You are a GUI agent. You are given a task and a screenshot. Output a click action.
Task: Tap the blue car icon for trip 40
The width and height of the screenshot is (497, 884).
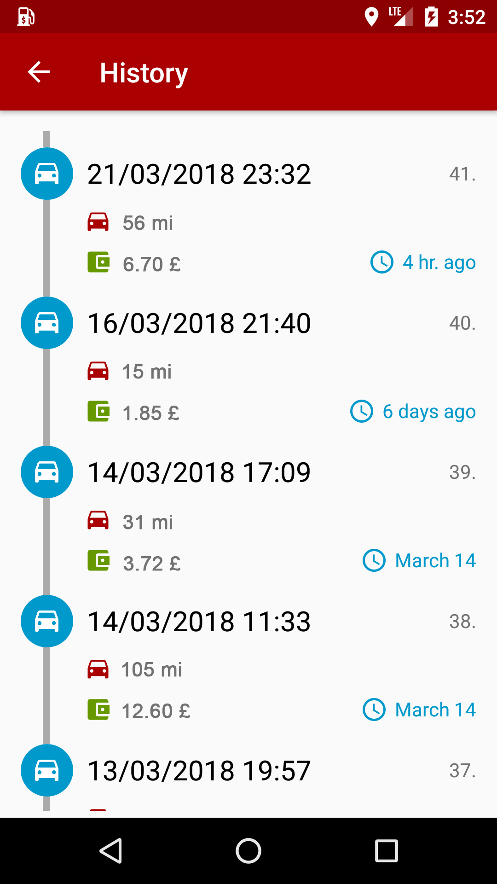[47, 323]
